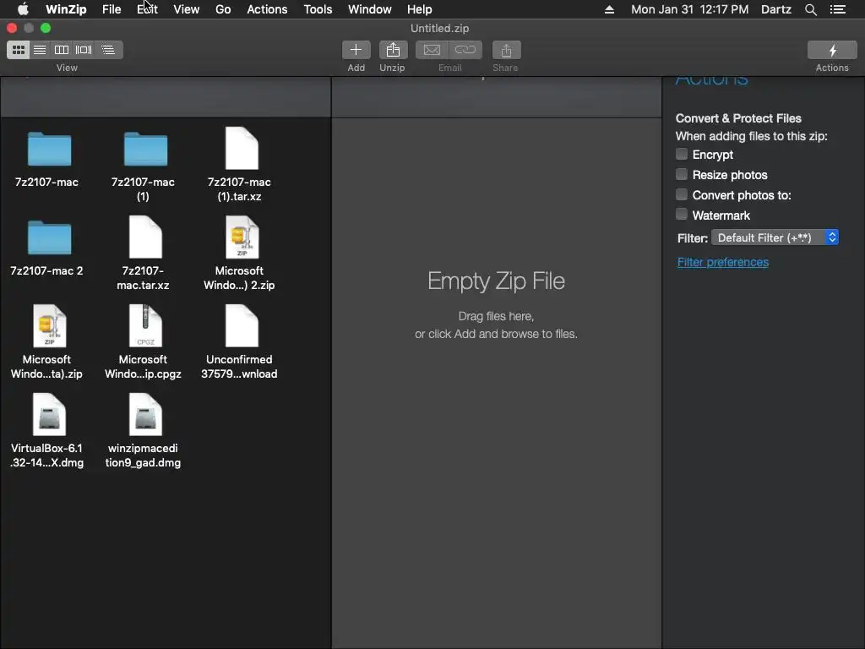The image size is (865, 649).
Task: Enable the Watermark checkbox
Action: click(682, 215)
